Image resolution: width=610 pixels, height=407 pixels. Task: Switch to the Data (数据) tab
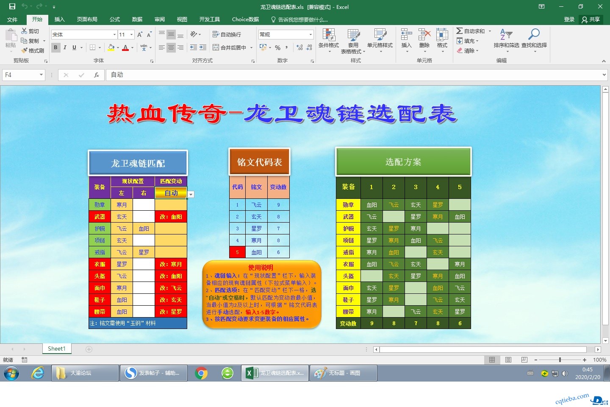[x=137, y=20]
